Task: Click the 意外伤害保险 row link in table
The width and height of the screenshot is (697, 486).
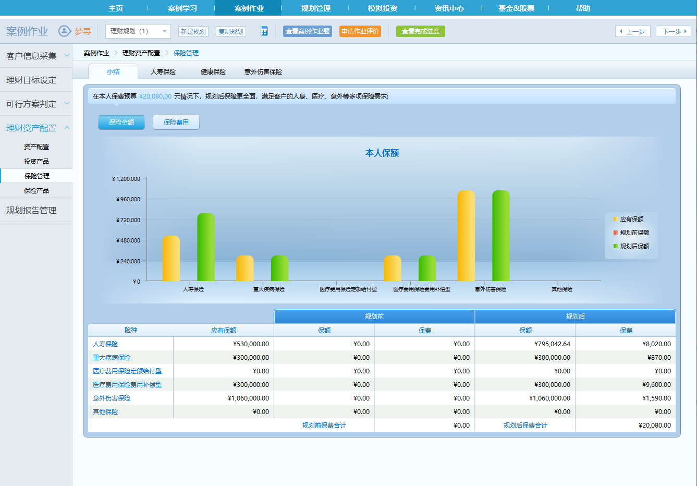Action: [x=112, y=398]
